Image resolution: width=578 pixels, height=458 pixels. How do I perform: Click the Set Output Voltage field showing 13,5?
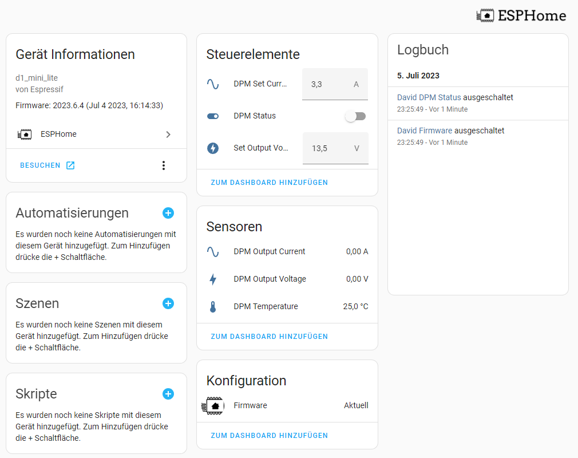pyautogui.click(x=335, y=148)
